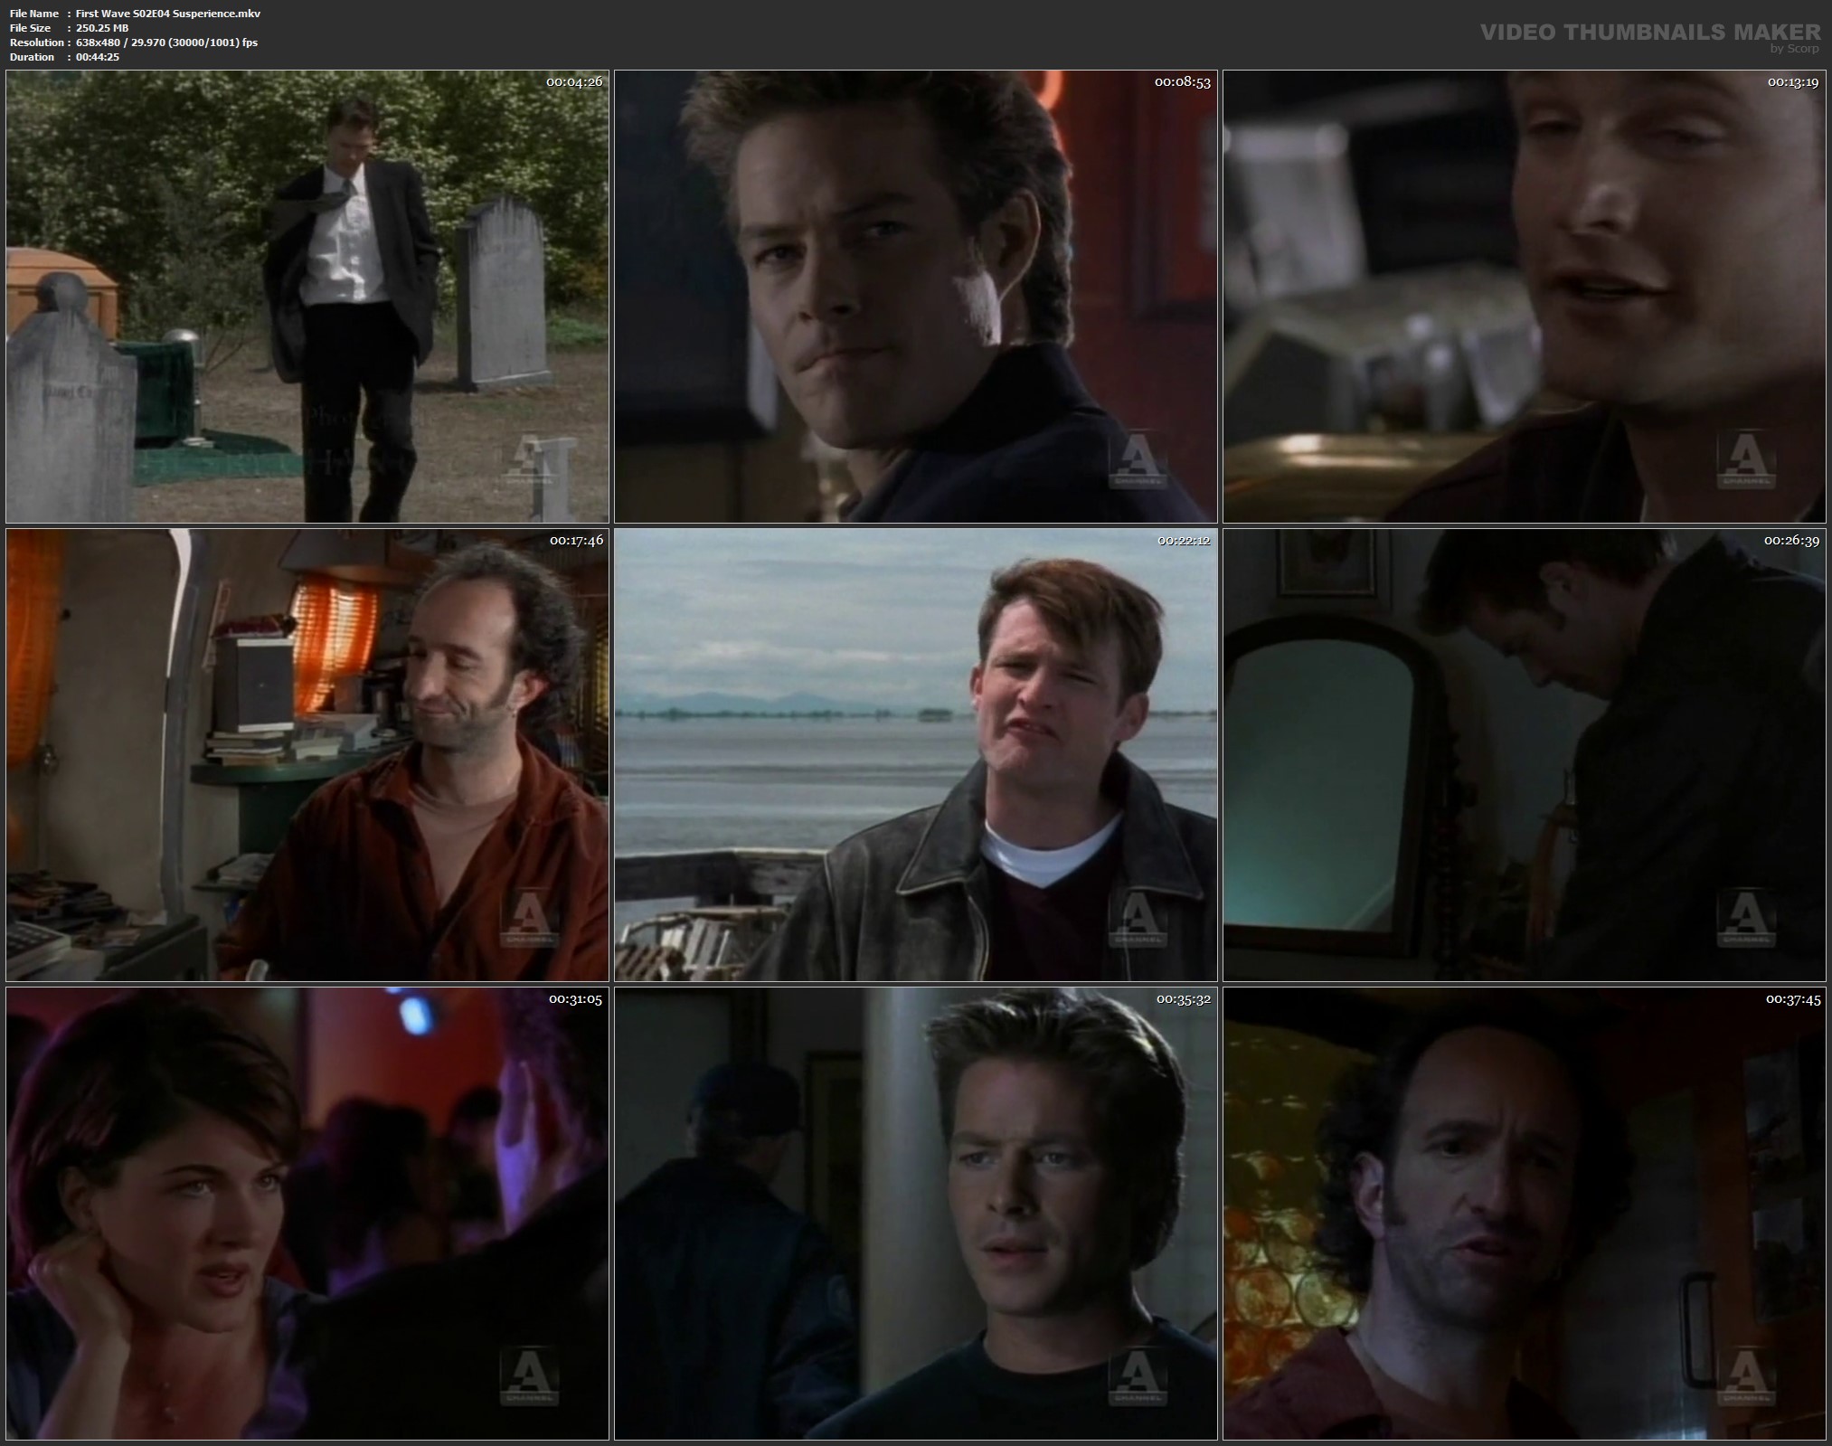
Task: Click the file name text in header
Action: (x=167, y=14)
